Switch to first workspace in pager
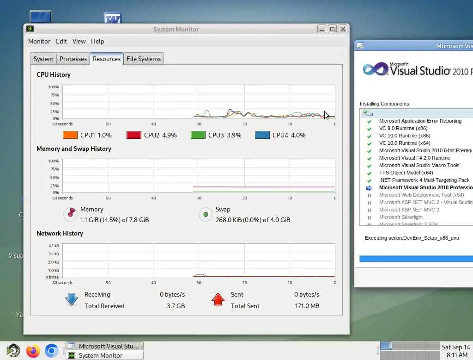 [x=386, y=346]
